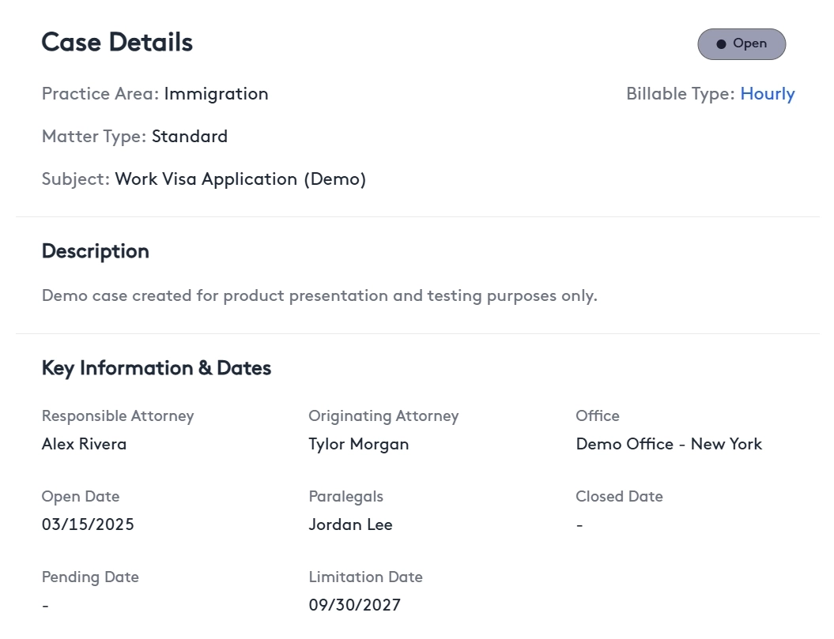Open the Hourly billable type link
Image resolution: width=834 pixels, height=639 pixels.
coord(768,93)
